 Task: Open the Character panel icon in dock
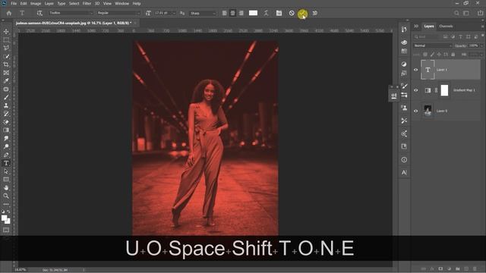pos(404,172)
